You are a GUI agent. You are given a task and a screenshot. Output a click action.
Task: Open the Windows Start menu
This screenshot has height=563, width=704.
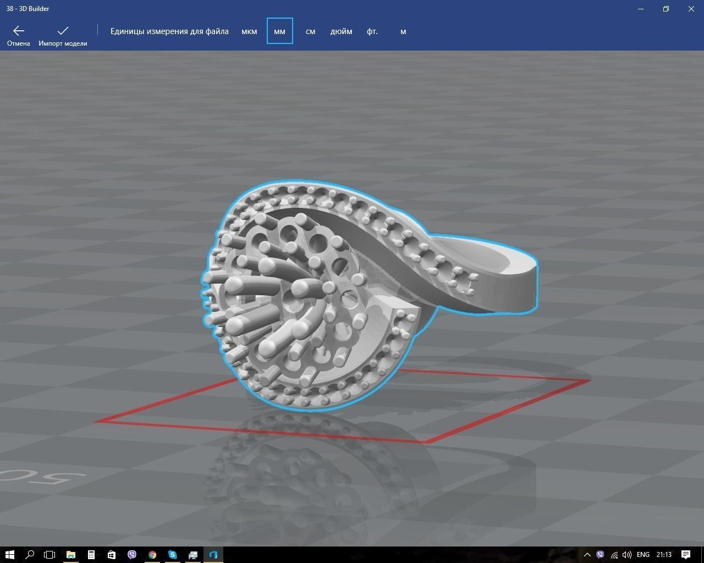(9, 554)
